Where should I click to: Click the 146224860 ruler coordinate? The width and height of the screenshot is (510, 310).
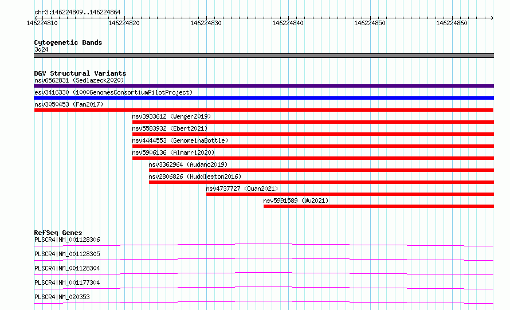point(452,23)
